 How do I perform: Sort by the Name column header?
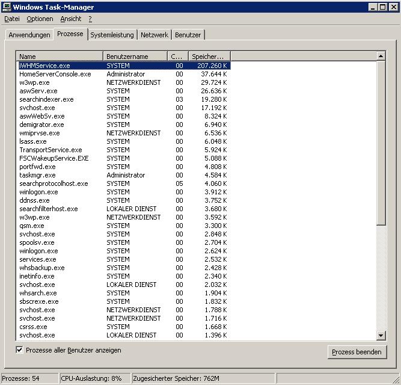[x=60, y=57]
